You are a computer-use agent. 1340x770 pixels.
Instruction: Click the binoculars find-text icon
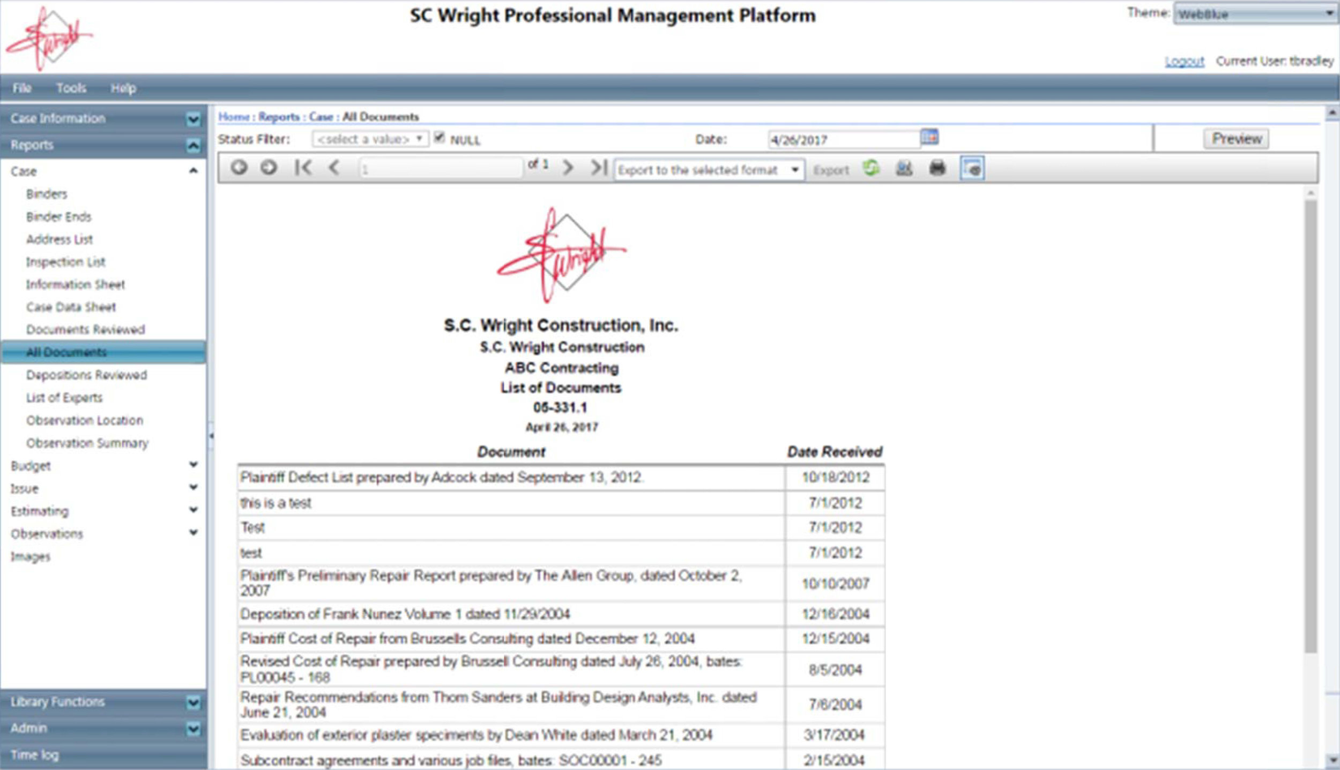point(904,169)
